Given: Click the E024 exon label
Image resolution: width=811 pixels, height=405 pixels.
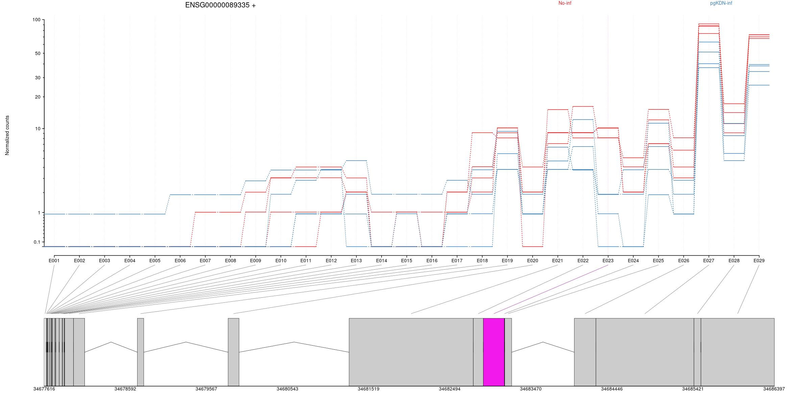Looking at the screenshot, I should [x=633, y=261].
